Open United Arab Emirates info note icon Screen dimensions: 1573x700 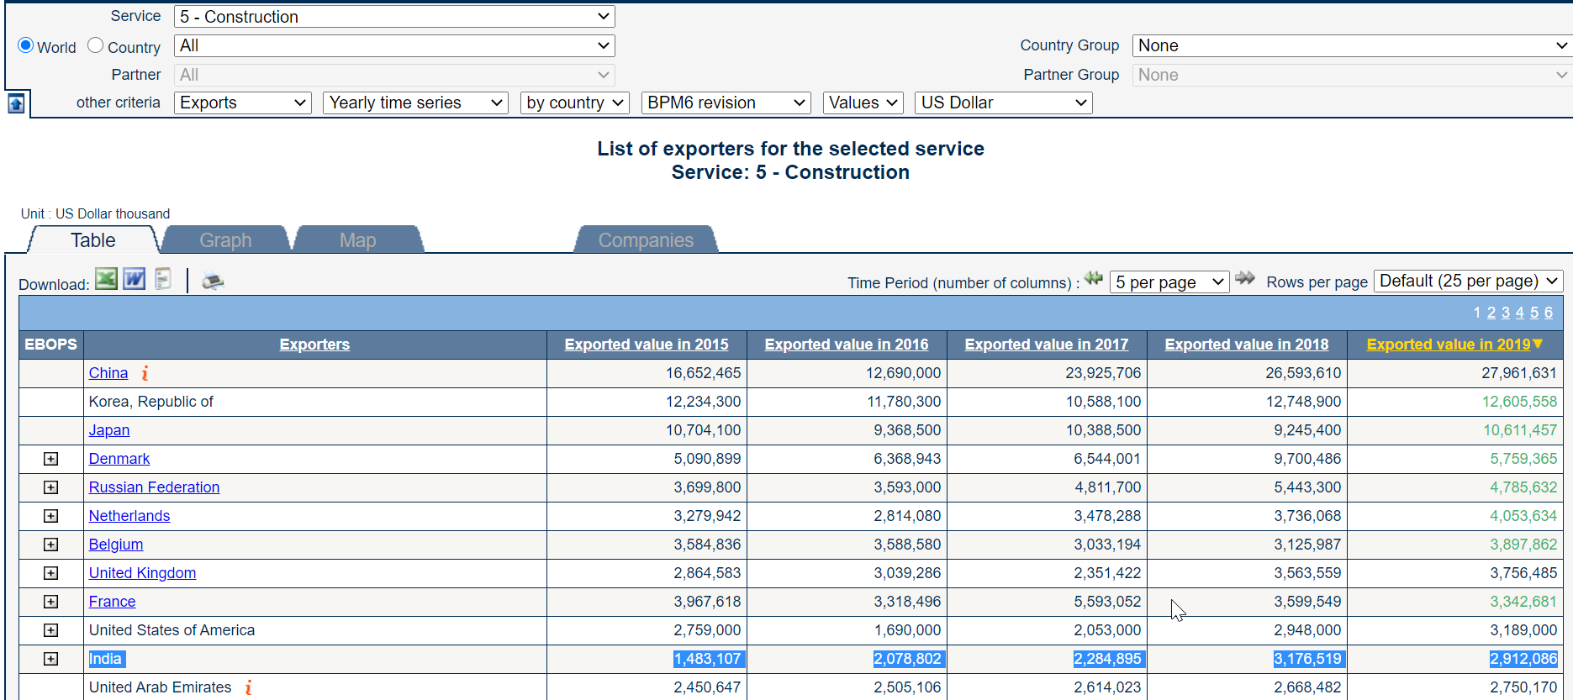[x=248, y=687]
